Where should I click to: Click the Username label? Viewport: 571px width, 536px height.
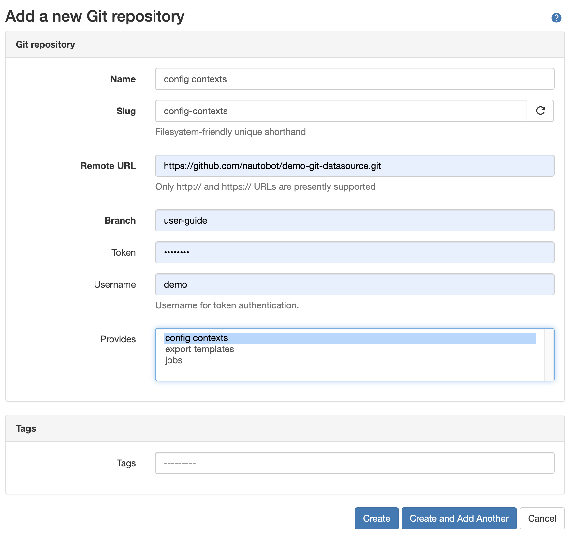pos(115,284)
